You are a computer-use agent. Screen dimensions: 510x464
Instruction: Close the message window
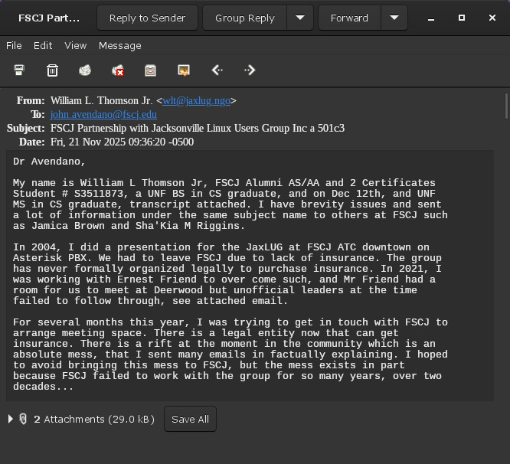[492, 18]
